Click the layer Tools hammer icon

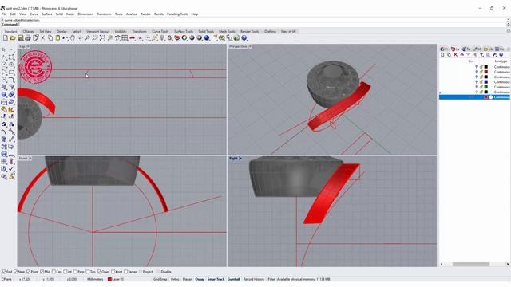(494, 55)
